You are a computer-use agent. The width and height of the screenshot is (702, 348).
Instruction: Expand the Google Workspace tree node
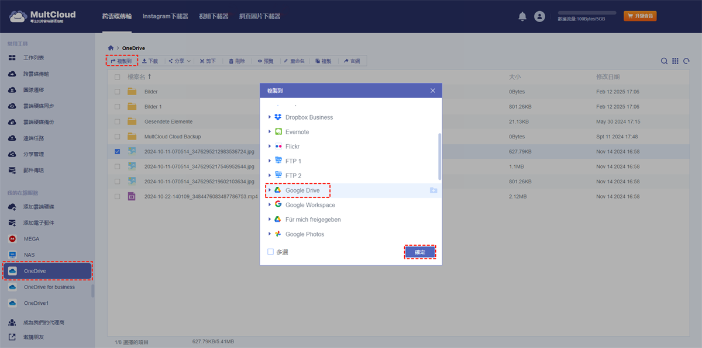pos(270,205)
